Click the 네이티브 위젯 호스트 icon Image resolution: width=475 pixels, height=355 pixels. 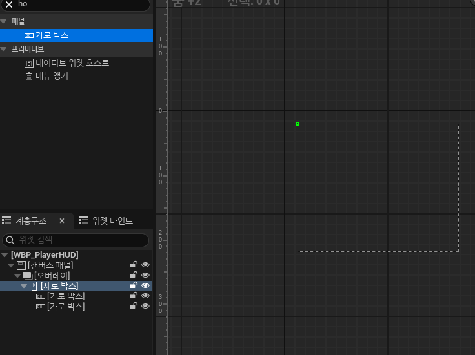pyautogui.click(x=29, y=63)
